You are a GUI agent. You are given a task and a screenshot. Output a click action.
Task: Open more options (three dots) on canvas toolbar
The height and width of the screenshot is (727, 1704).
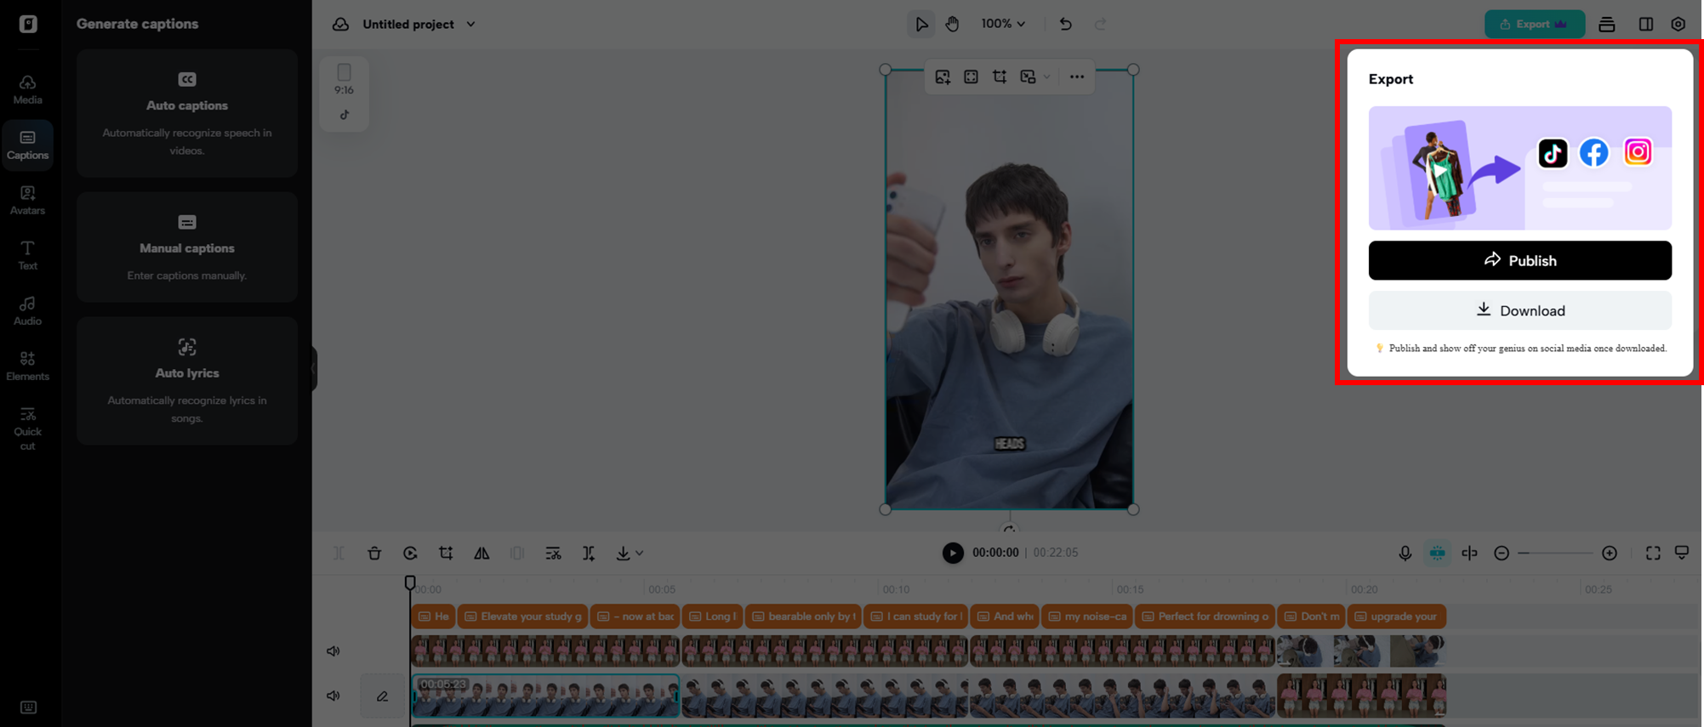1077,77
